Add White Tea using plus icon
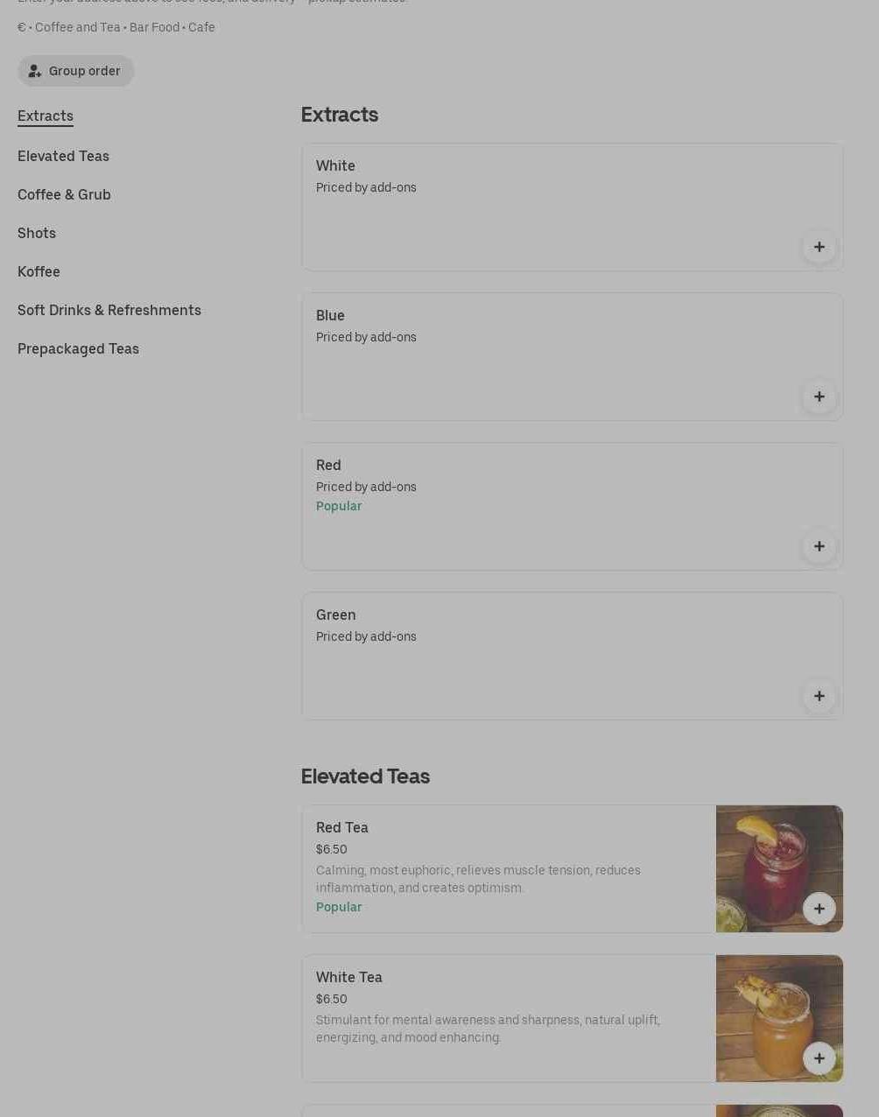The width and height of the screenshot is (879, 1117). 819,1058
